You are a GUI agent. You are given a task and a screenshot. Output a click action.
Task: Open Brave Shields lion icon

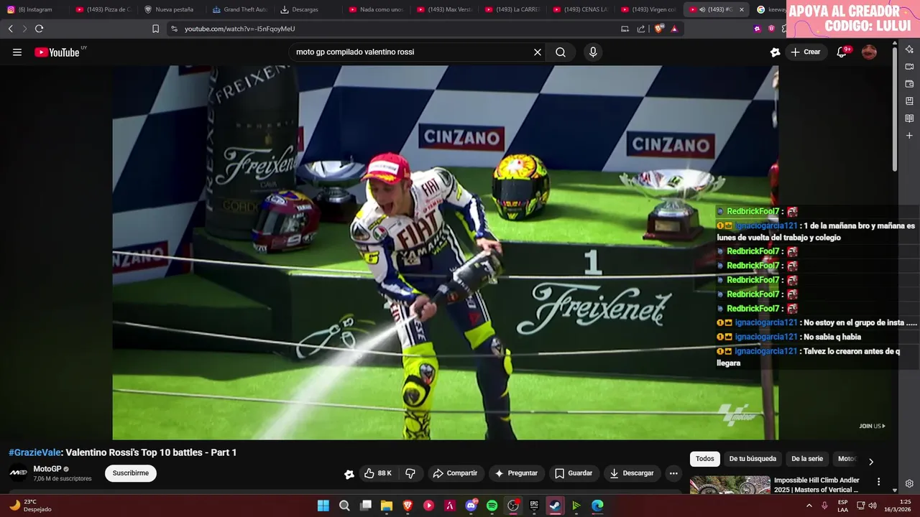coord(659,29)
